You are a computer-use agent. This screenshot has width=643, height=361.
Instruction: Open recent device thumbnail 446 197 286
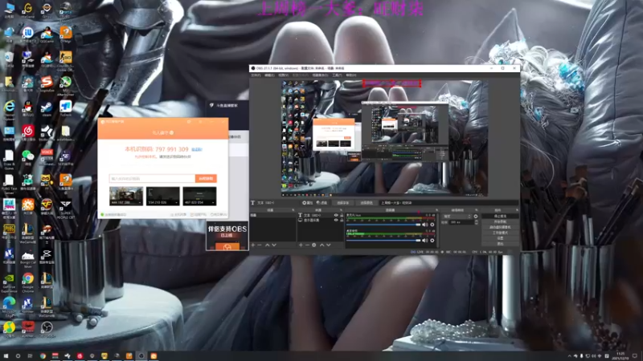click(126, 196)
